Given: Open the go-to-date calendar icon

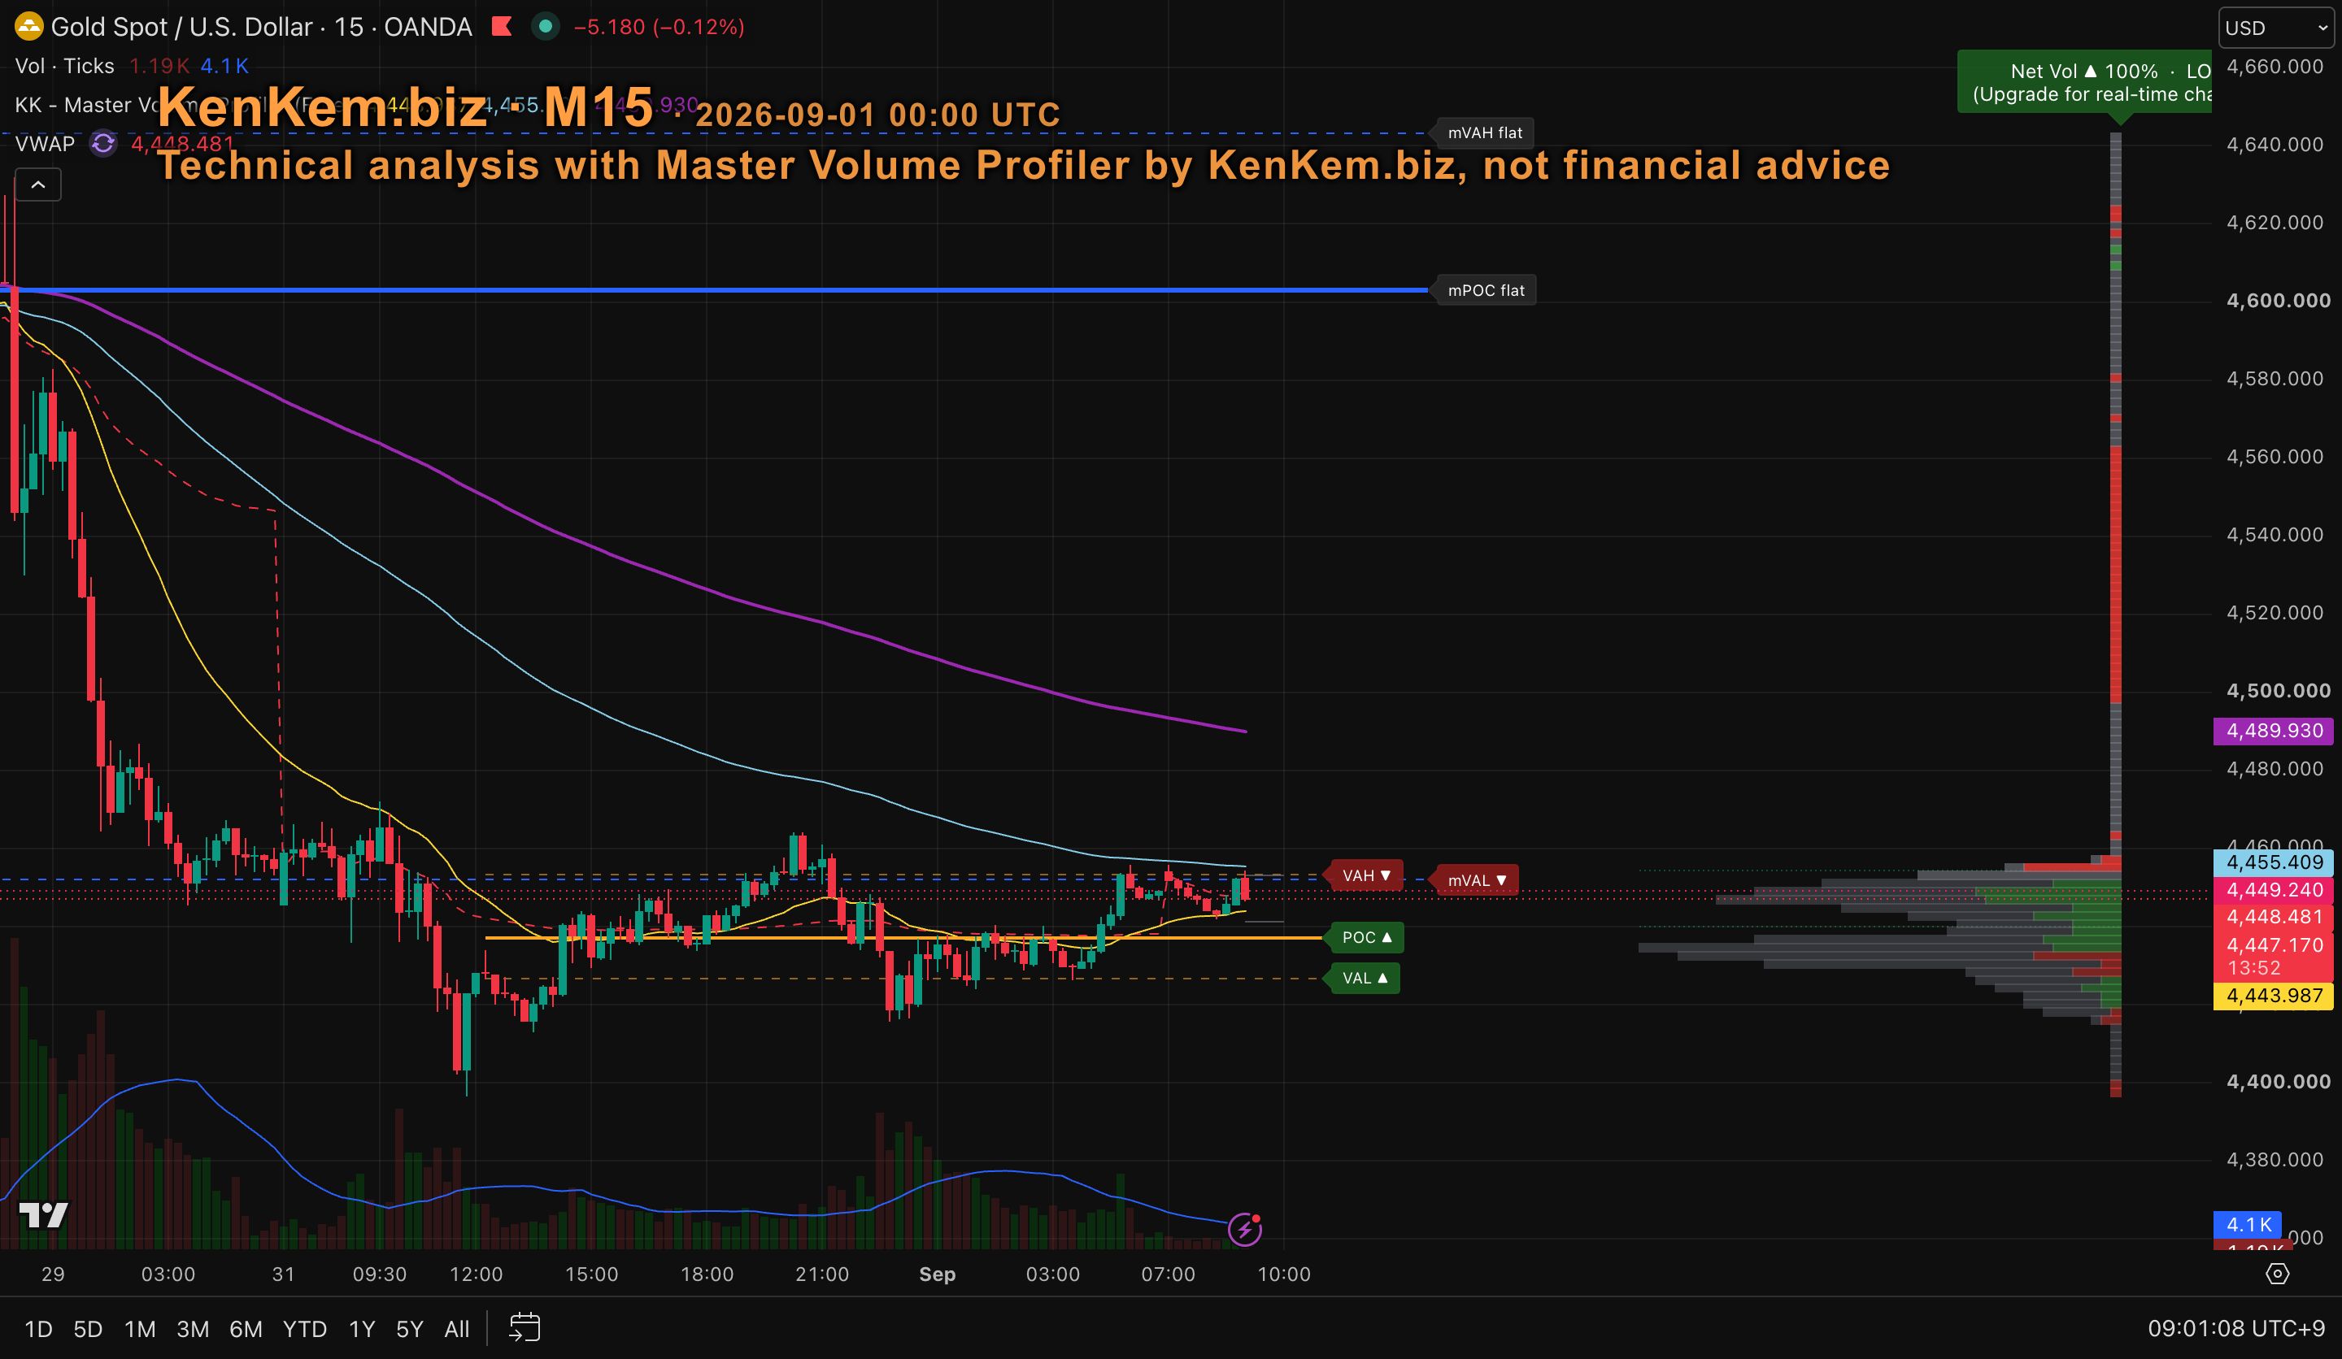Looking at the screenshot, I should (525, 1328).
